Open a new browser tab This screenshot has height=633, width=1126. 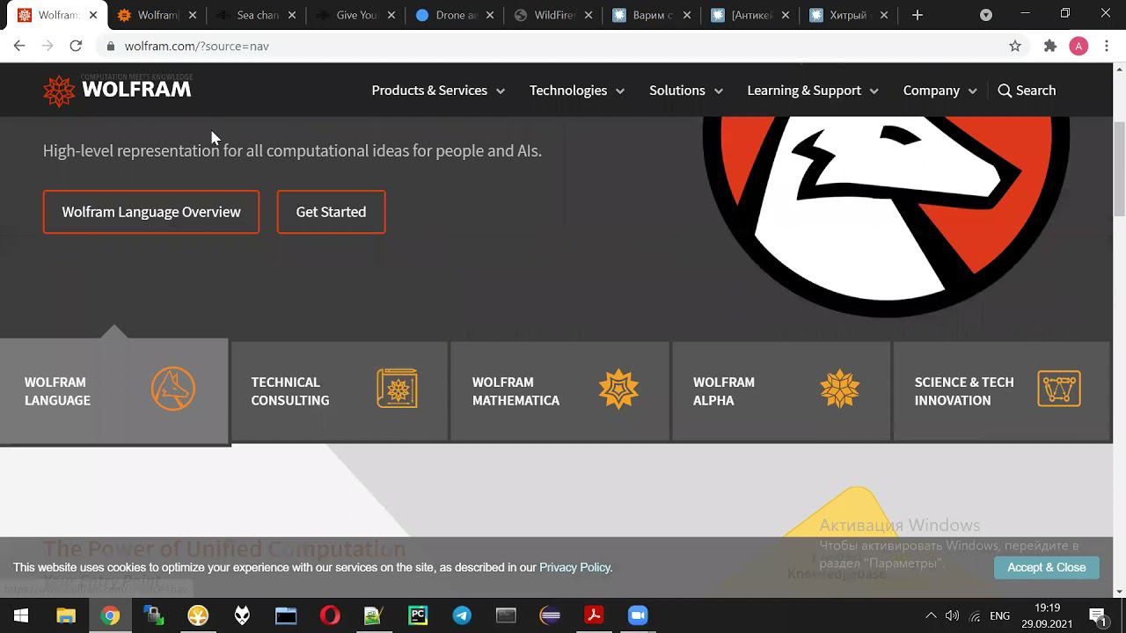(918, 15)
